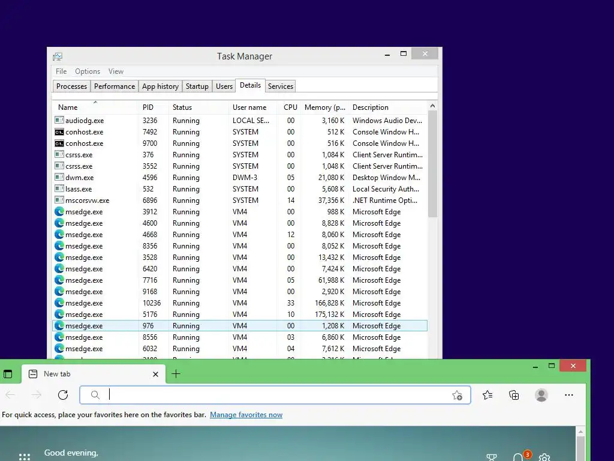Open the View menu in Task Manager

(116, 71)
